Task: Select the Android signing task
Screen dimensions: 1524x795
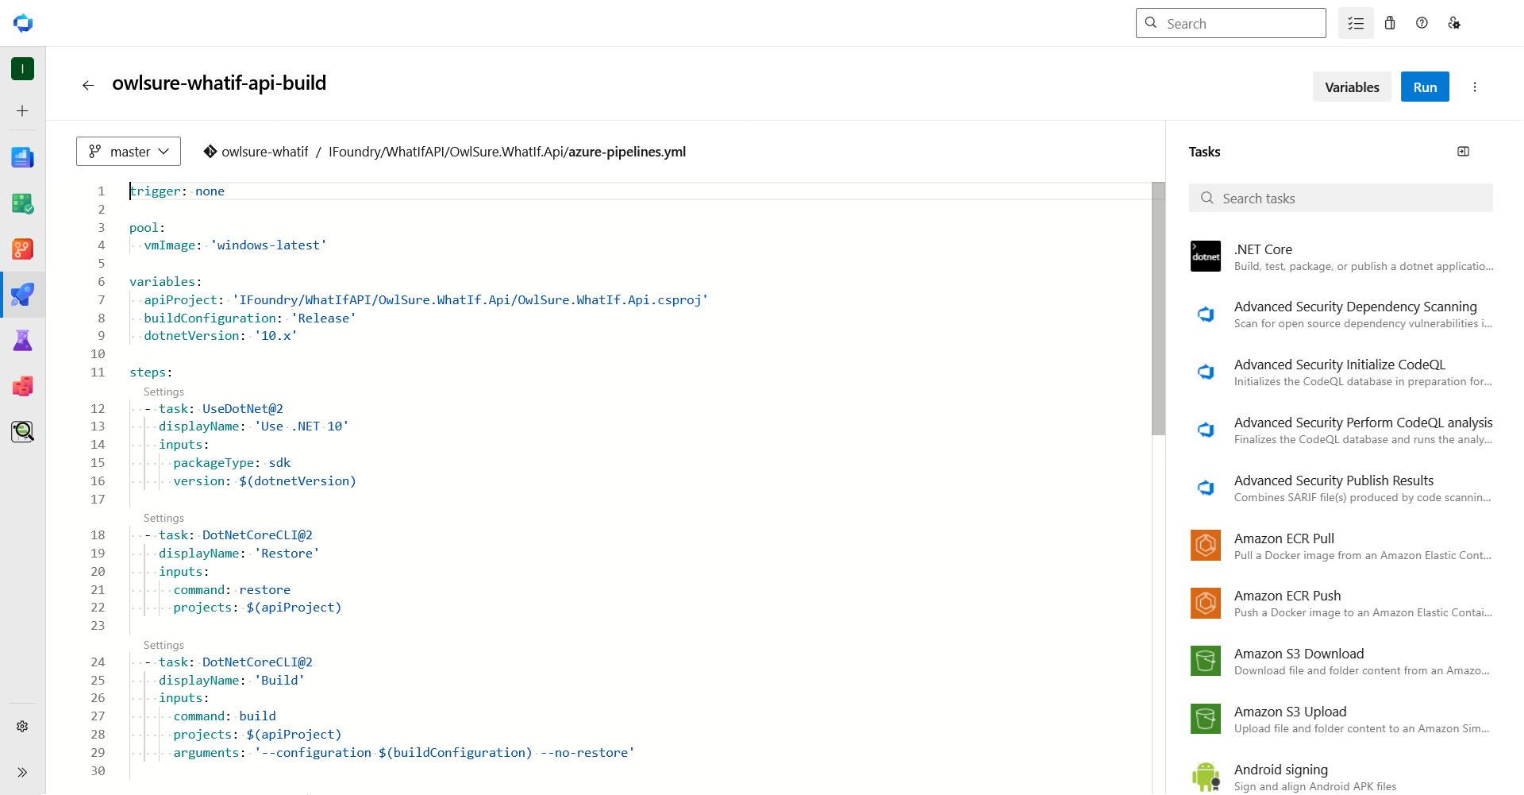Action: [x=1341, y=777]
